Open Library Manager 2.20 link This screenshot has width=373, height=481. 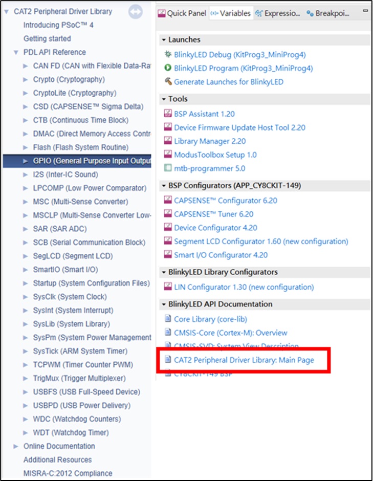point(210,141)
